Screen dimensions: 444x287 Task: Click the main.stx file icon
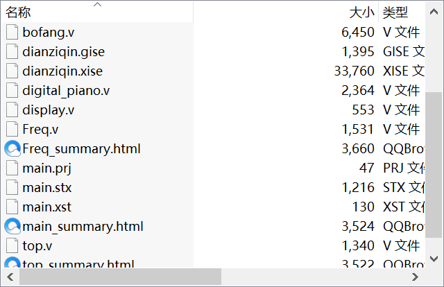tap(12, 187)
